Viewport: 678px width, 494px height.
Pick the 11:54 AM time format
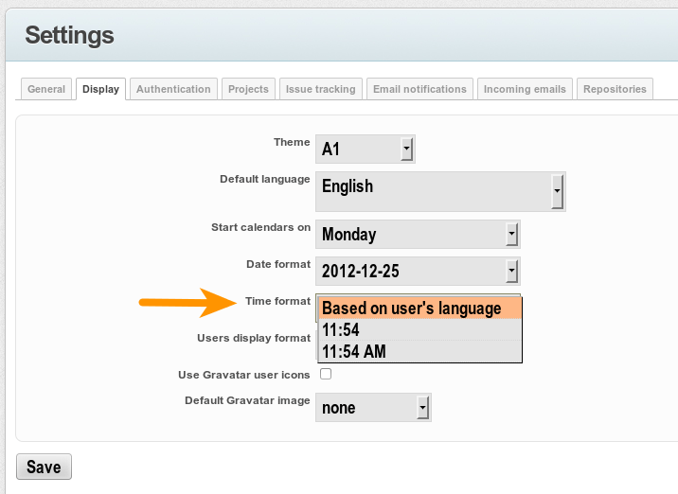(x=419, y=351)
